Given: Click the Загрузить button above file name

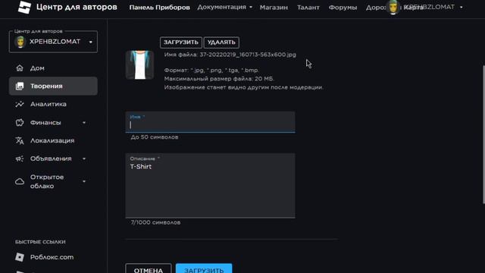Looking at the screenshot, I should coord(181,42).
